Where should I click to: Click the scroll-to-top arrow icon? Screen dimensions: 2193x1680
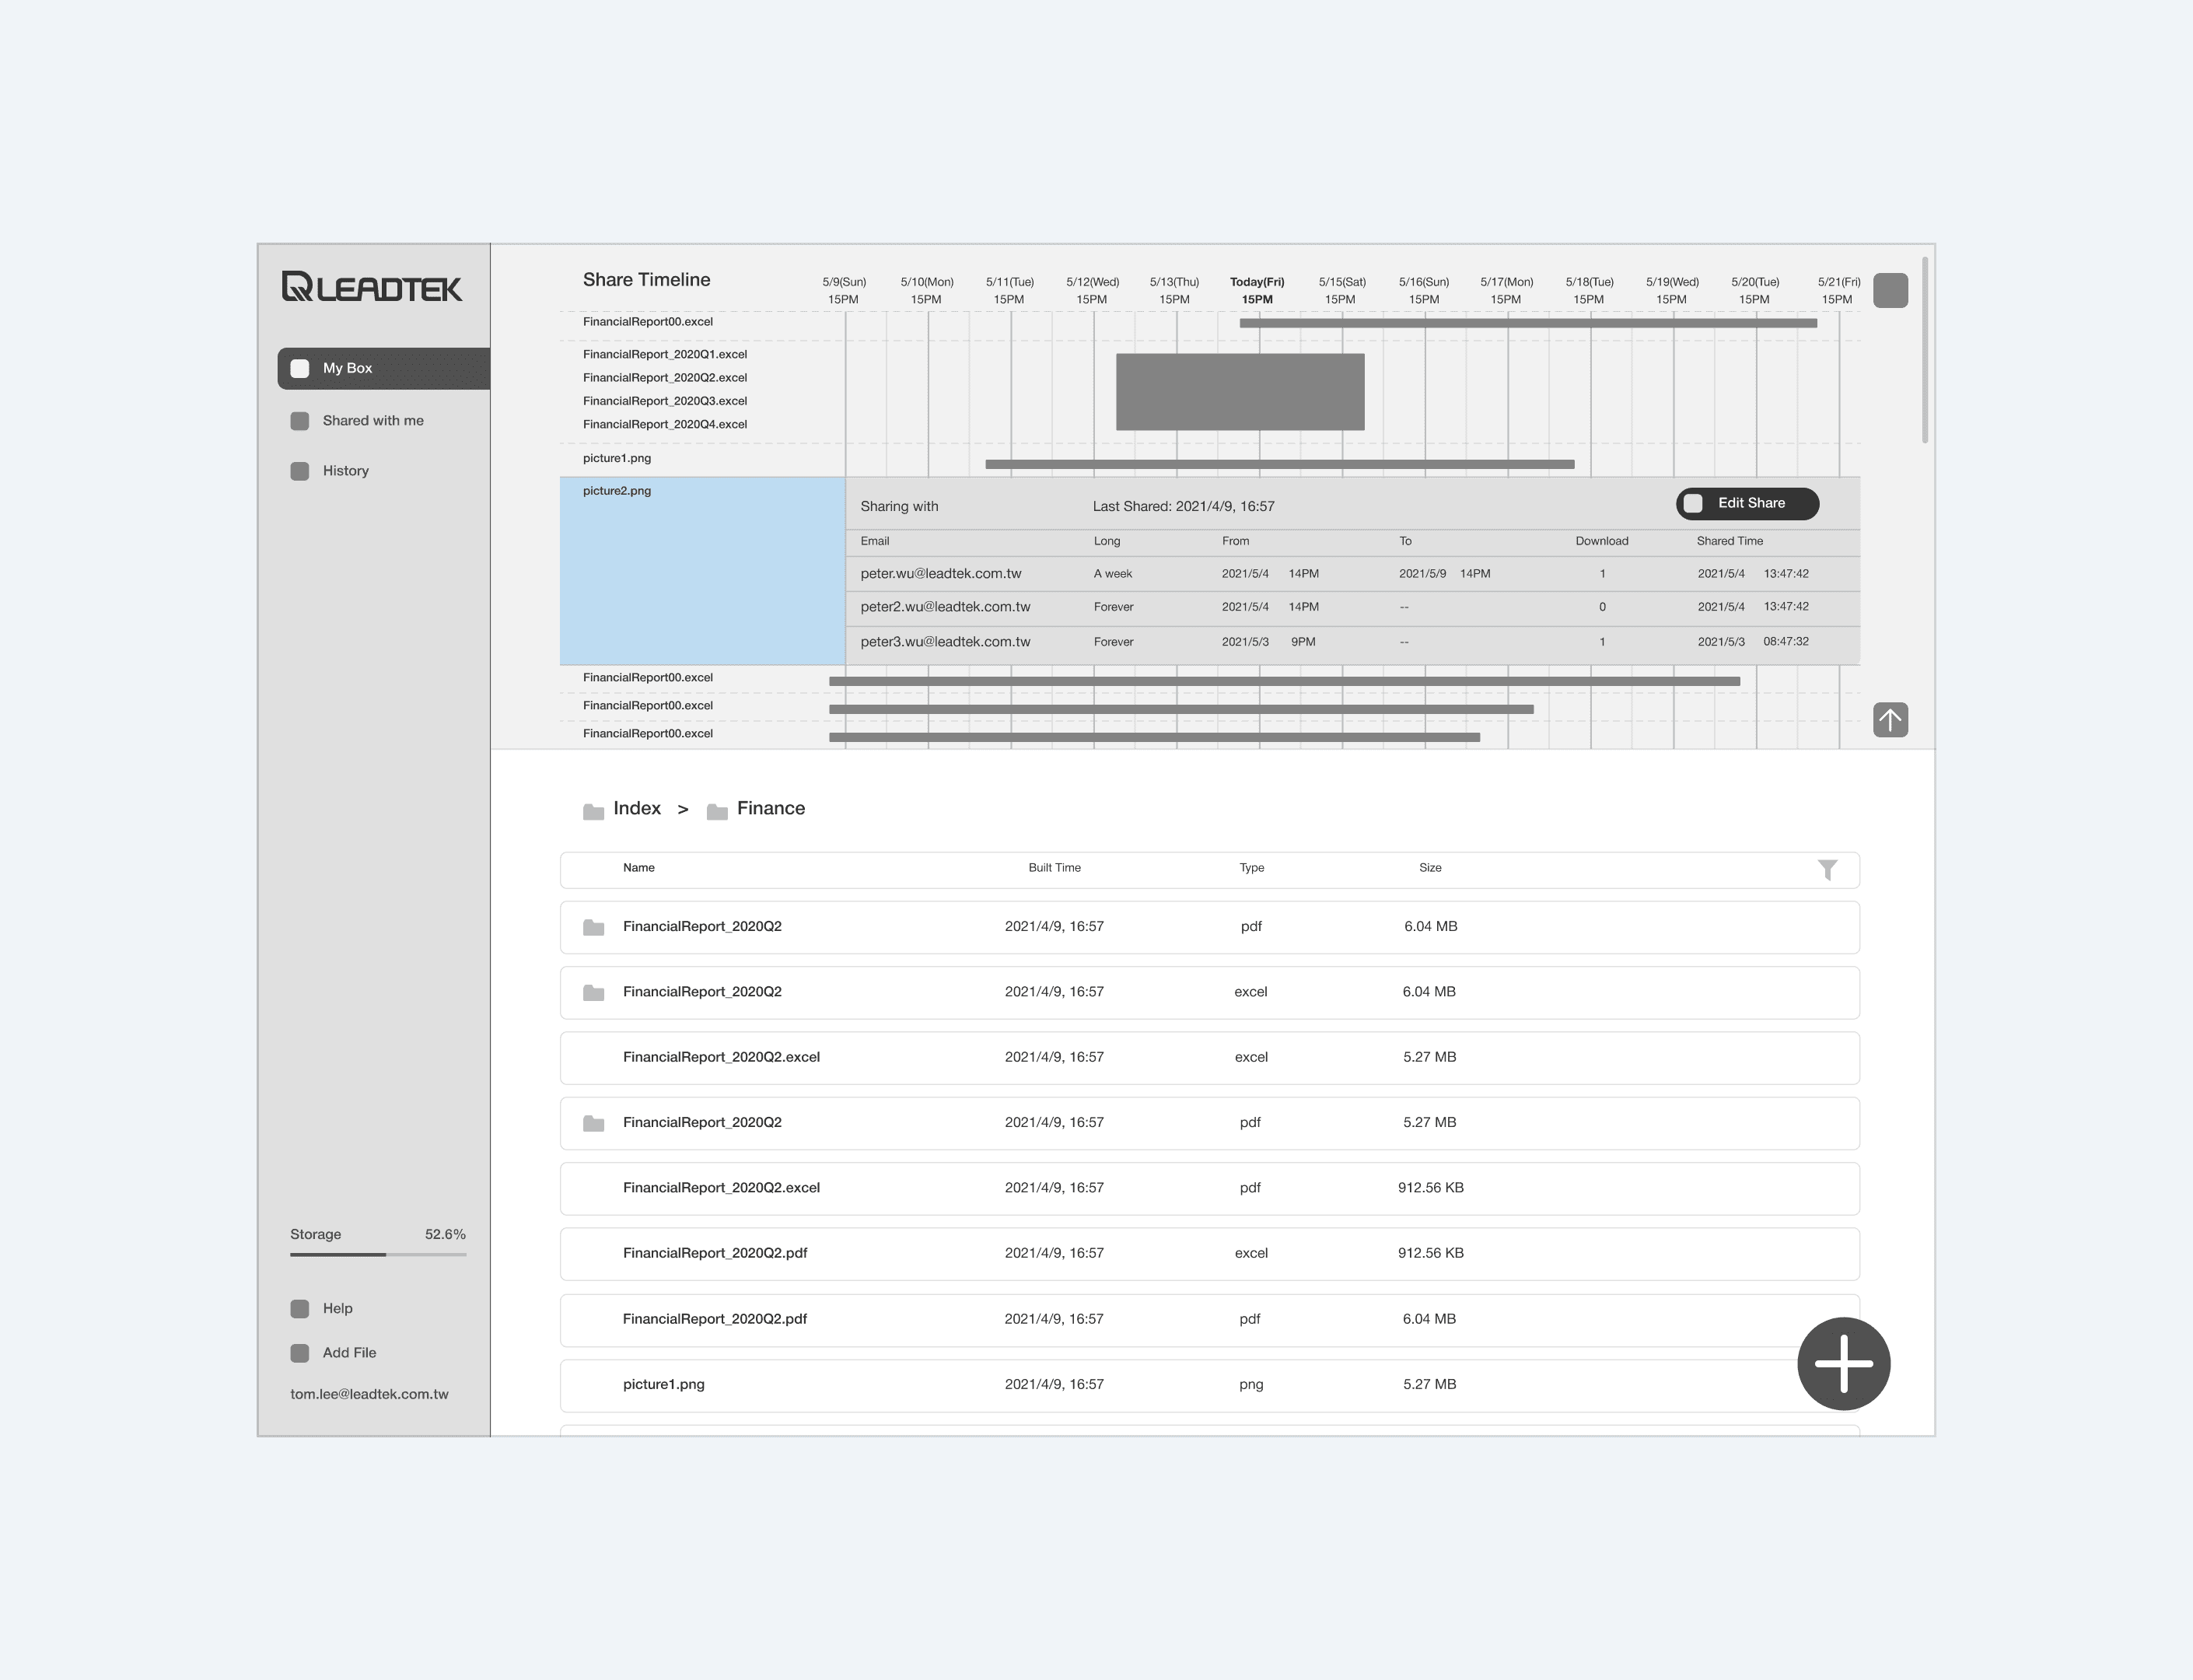pyautogui.click(x=1890, y=719)
